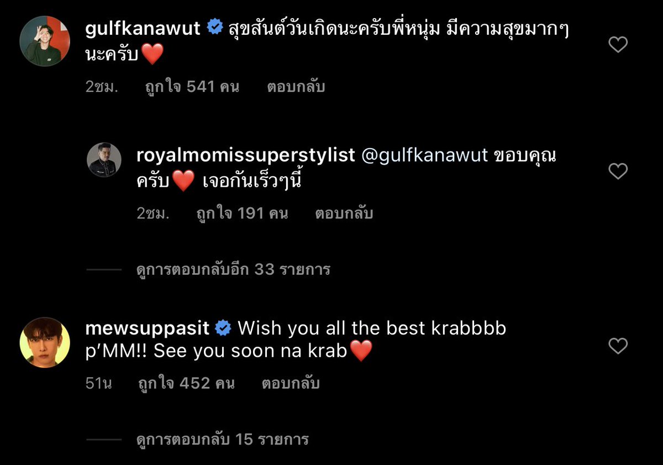Viewport: 663px width, 465px height.
Task: Expand the 15 replies under mewsuppasit
Action: pos(222,440)
